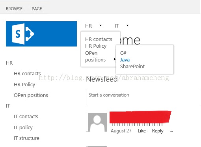The image size is (201, 147).
Task: Click the SharePoint site logo
Action: [x=41, y=34]
